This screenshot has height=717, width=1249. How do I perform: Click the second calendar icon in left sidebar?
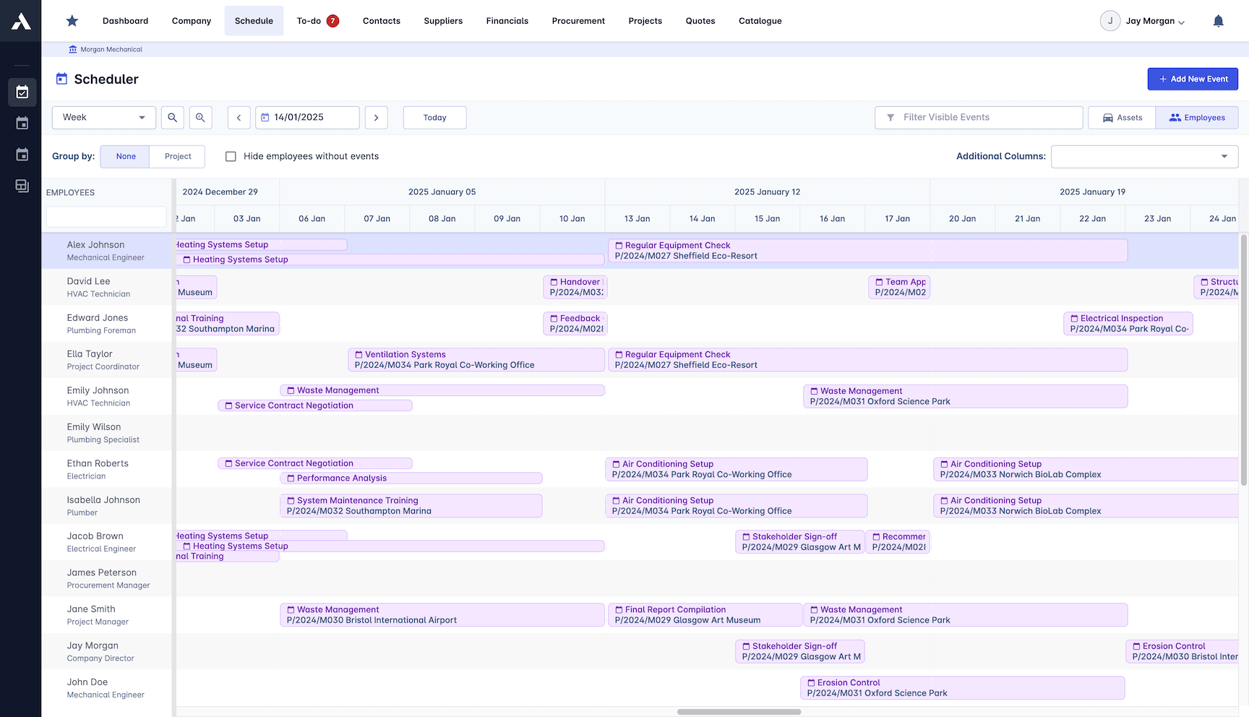coord(22,123)
